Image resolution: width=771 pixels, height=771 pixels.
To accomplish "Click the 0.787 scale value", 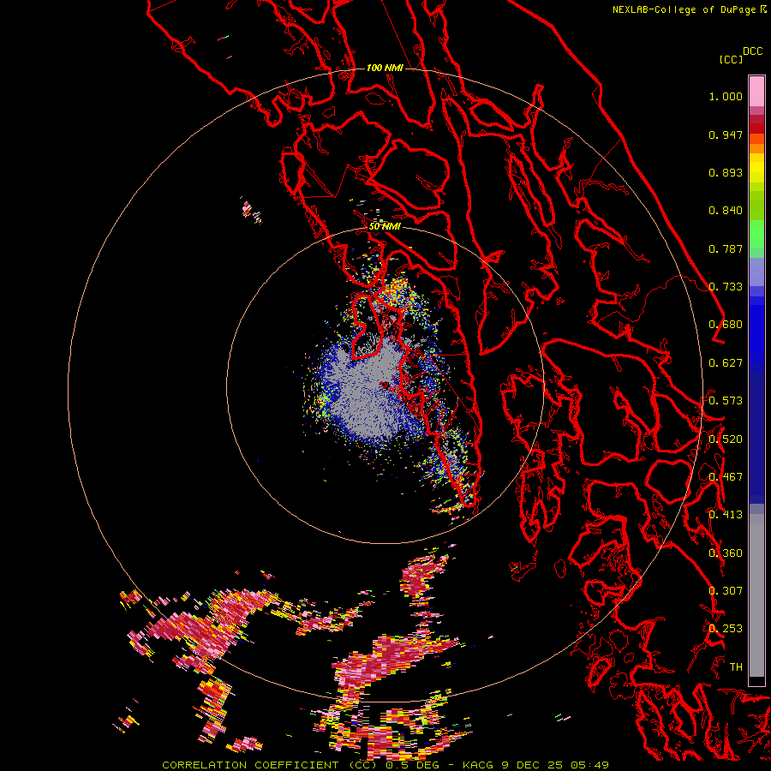I will coord(726,248).
